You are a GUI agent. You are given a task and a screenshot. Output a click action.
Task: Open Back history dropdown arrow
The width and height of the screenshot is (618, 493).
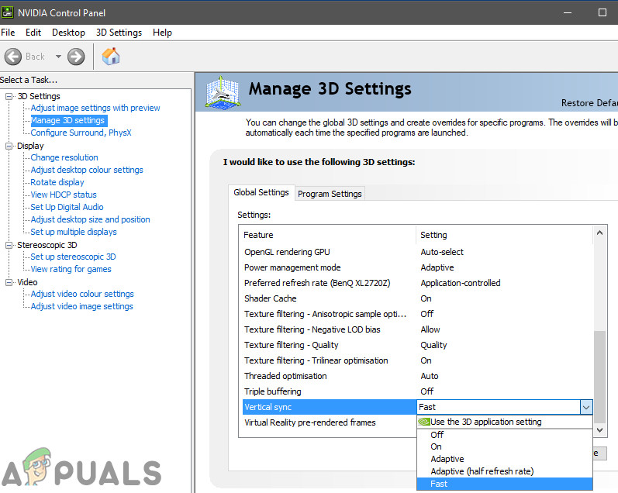tap(58, 57)
